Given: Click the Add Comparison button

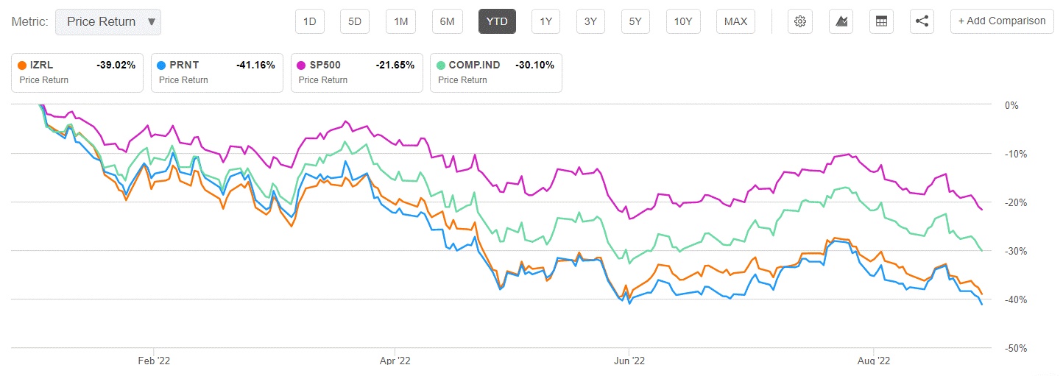Looking at the screenshot, I should (1001, 21).
